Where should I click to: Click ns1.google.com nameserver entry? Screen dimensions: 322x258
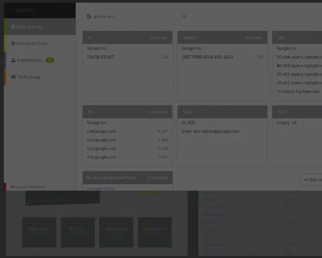click(x=101, y=157)
